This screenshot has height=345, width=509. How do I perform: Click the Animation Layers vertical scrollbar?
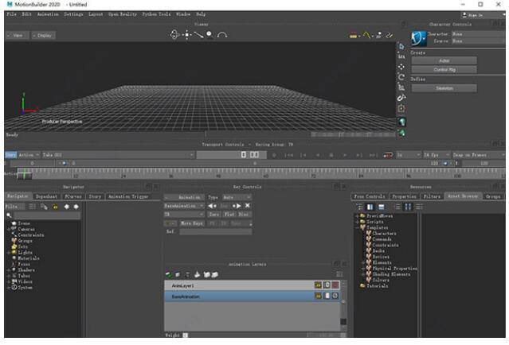343,306
